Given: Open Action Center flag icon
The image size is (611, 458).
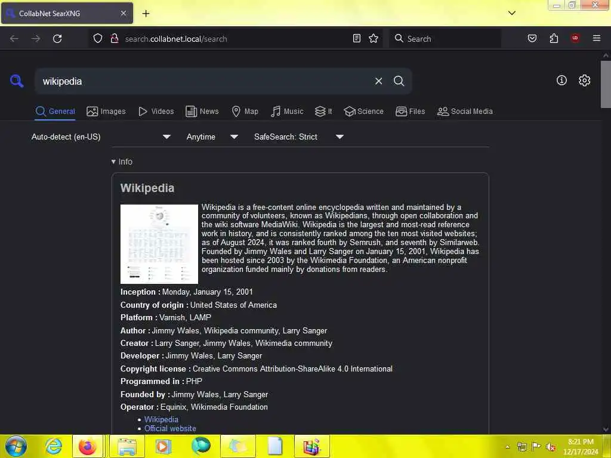Looking at the screenshot, I should [536, 447].
